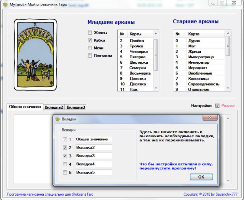Select Император in major arcana list
Viewport: 244px width, 200px height.
click(x=199, y=62)
